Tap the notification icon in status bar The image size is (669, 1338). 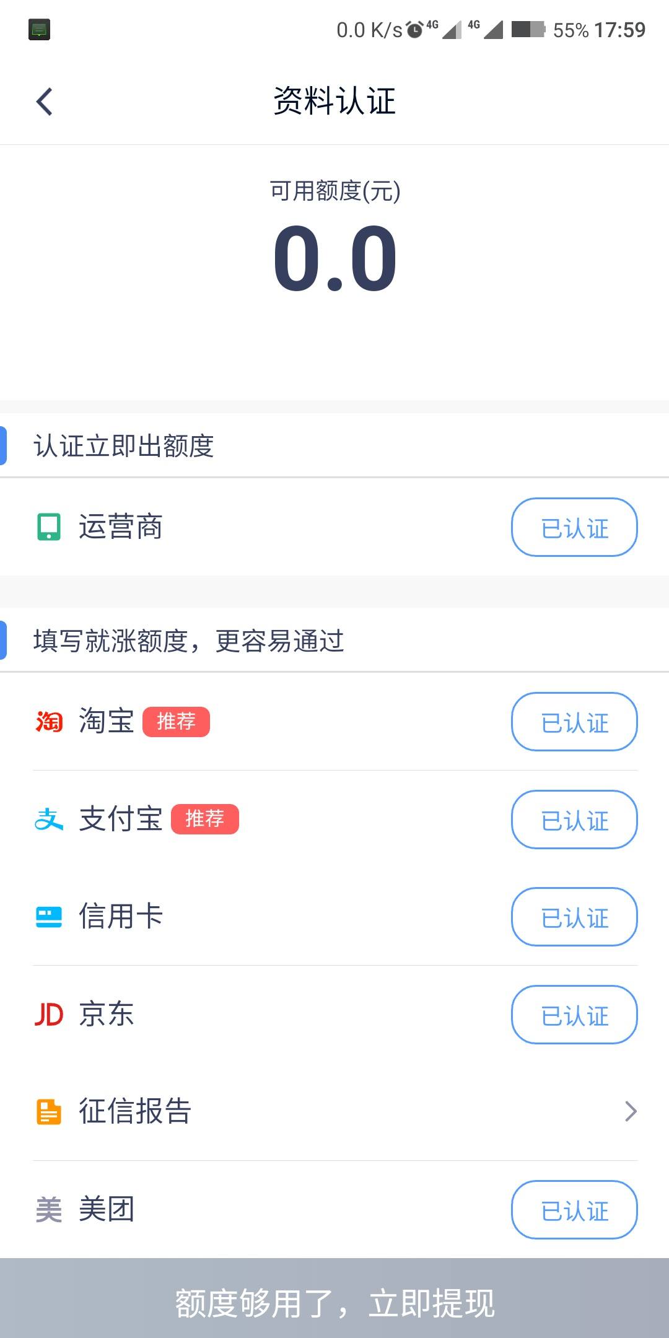tap(39, 30)
